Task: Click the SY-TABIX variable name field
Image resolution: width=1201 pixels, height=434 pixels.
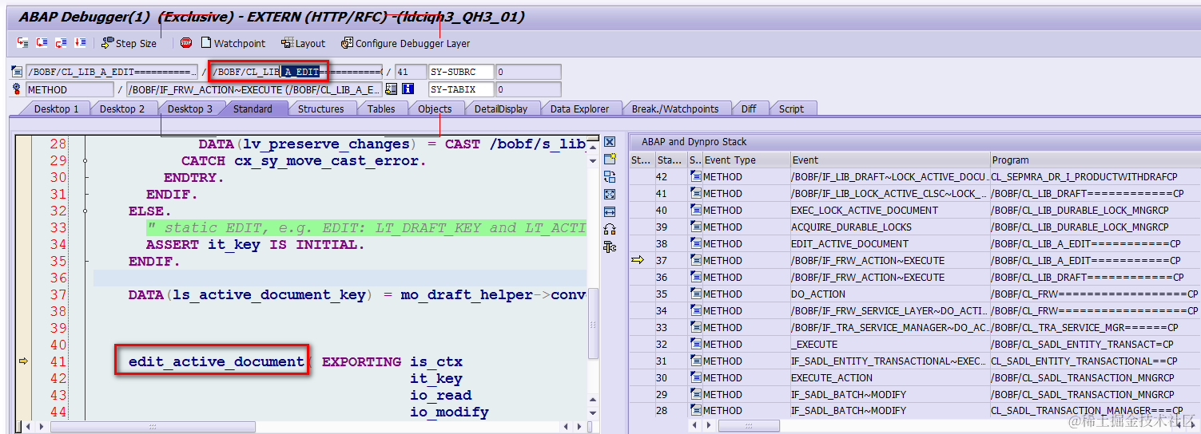Action: 461,89
